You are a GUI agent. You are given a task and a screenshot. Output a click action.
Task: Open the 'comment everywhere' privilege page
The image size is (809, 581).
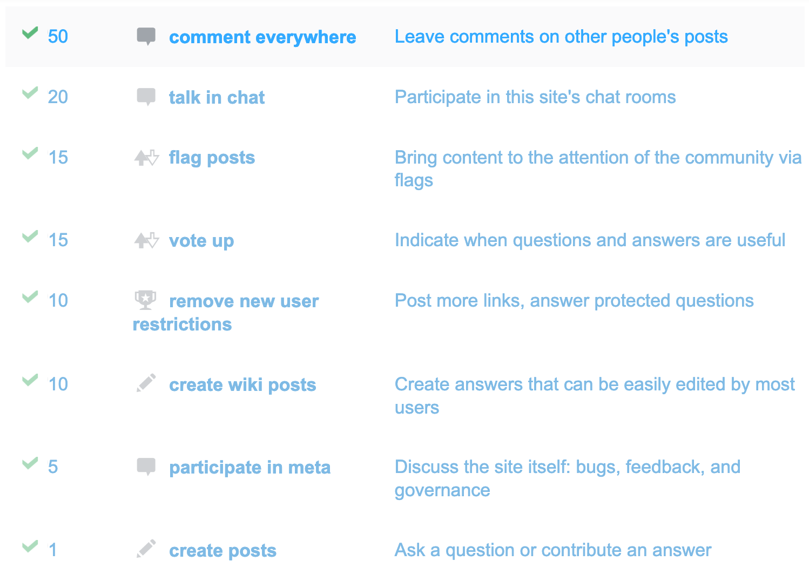pos(262,37)
